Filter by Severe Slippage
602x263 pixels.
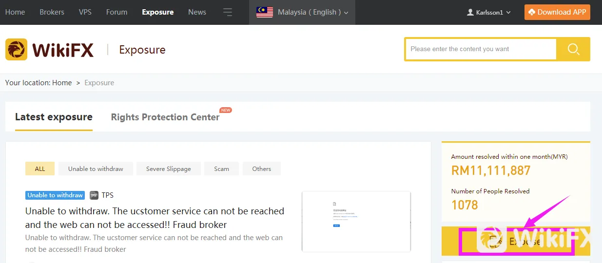click(169, 169)
